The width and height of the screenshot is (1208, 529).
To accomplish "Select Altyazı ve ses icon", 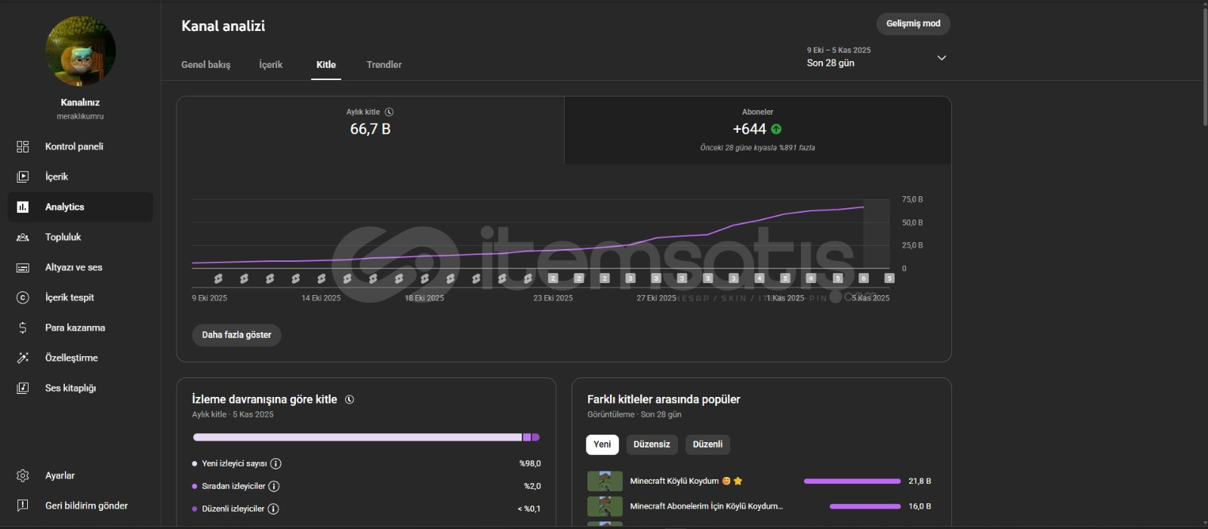I will pyautogui.click(x=23, y=268).
